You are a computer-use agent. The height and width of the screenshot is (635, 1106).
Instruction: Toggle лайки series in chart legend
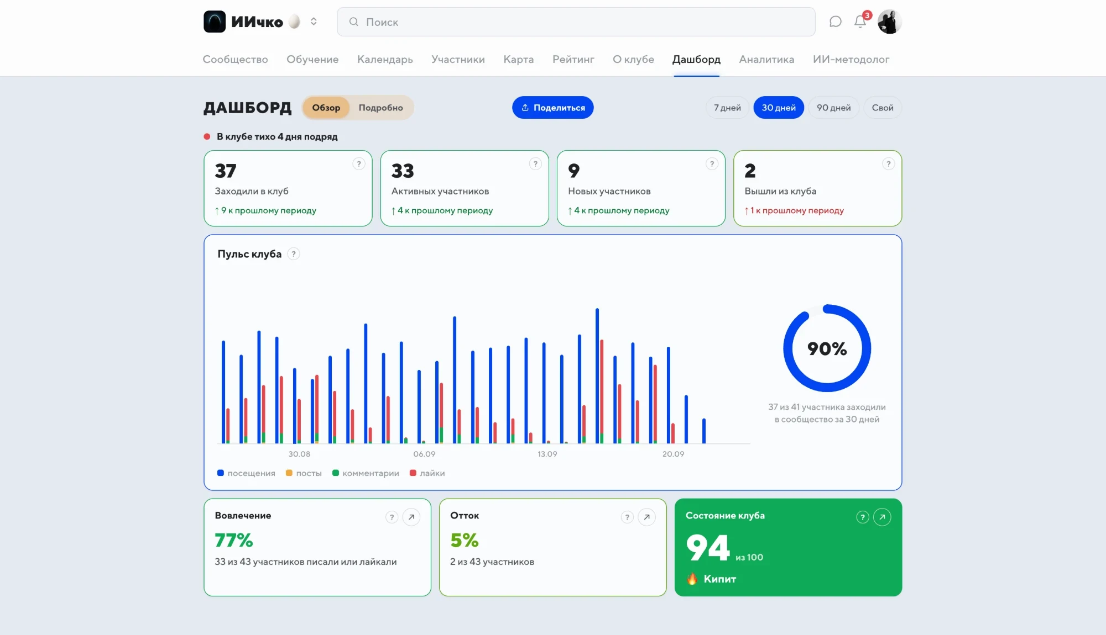427,473
